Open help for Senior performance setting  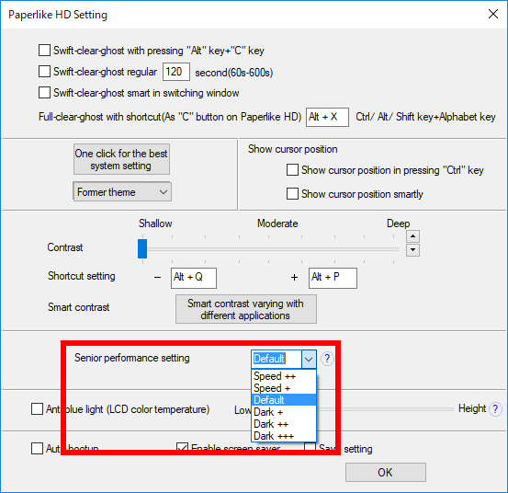coord(327,359)
